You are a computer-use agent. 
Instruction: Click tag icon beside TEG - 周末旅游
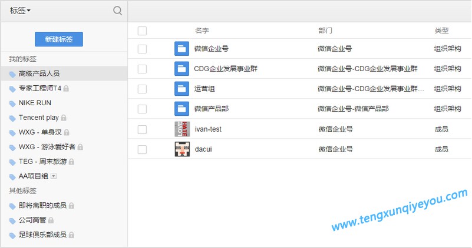12,162
